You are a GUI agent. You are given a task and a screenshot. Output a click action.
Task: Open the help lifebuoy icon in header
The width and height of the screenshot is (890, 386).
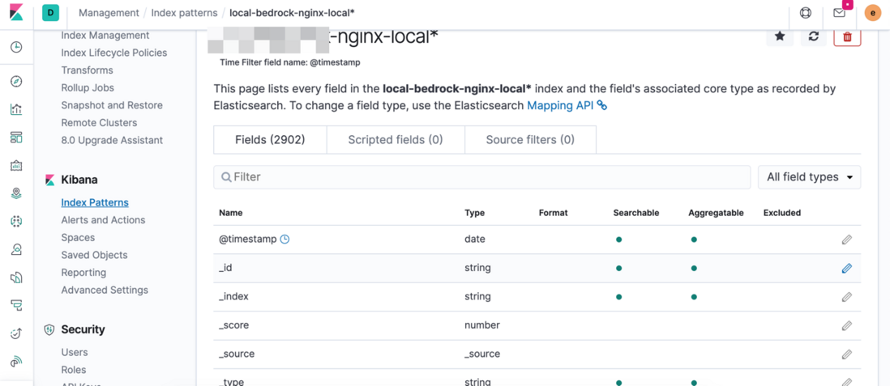point(806,13)
